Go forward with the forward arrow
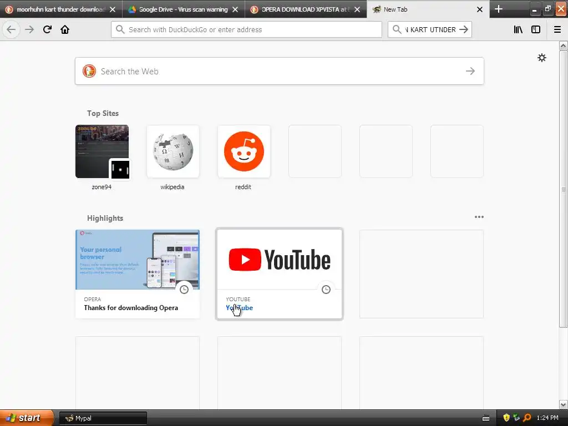 coord(29,29)
